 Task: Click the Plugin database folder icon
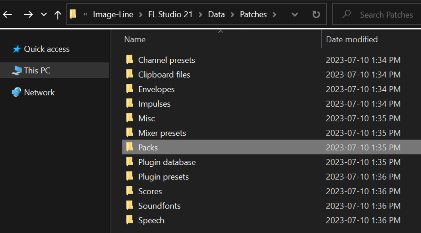(130, 161)
